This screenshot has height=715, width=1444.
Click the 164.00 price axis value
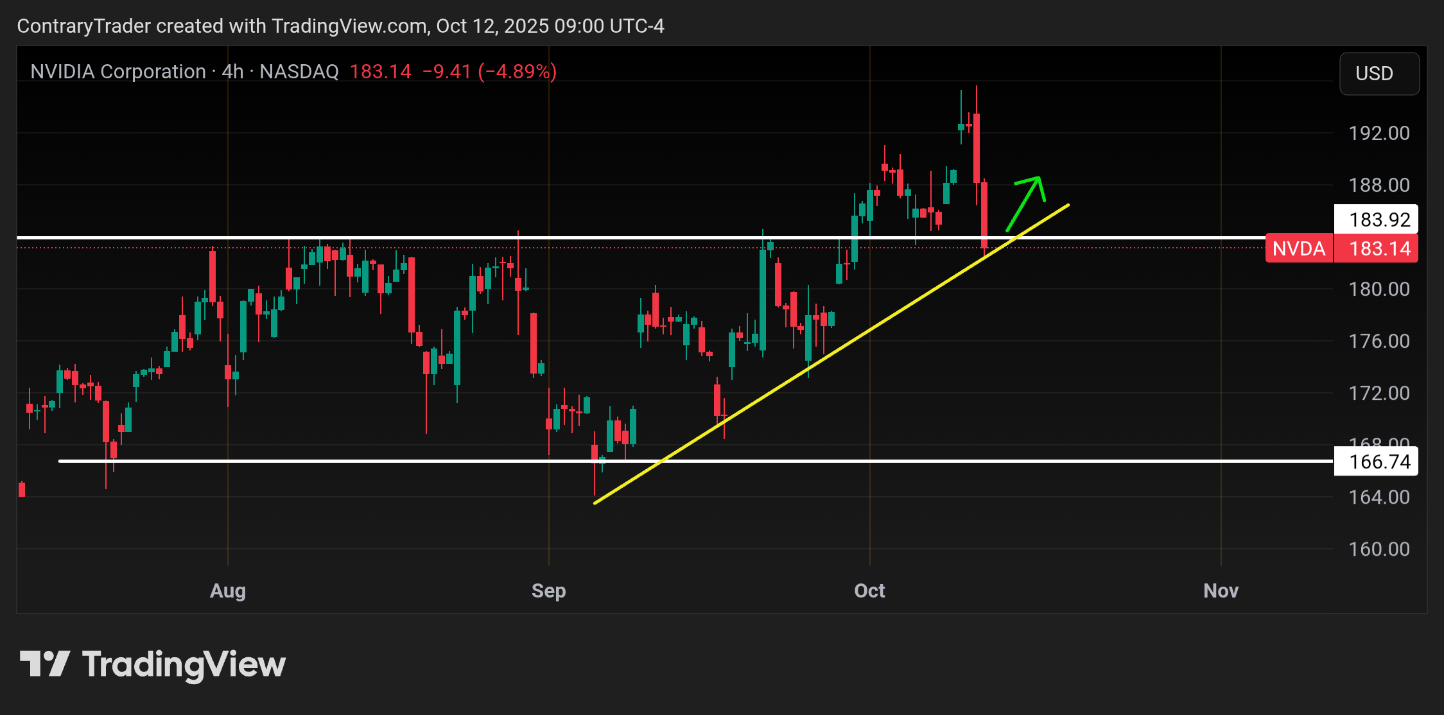[x=1379, y=497]
